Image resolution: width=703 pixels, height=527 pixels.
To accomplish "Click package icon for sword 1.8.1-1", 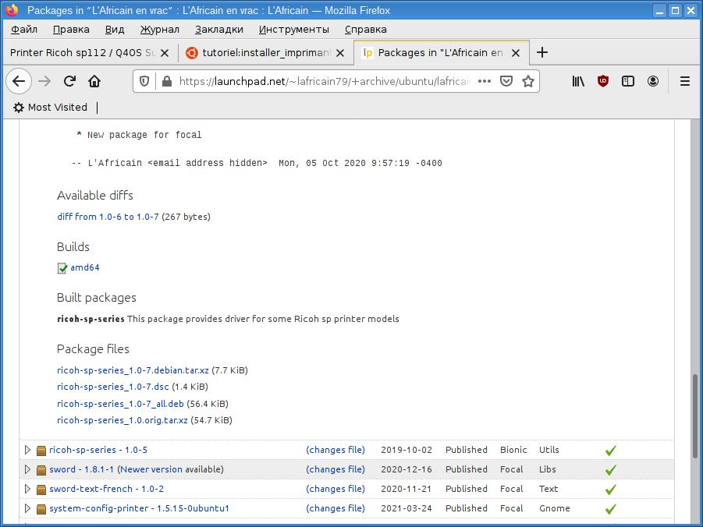I will click(41, 469).
